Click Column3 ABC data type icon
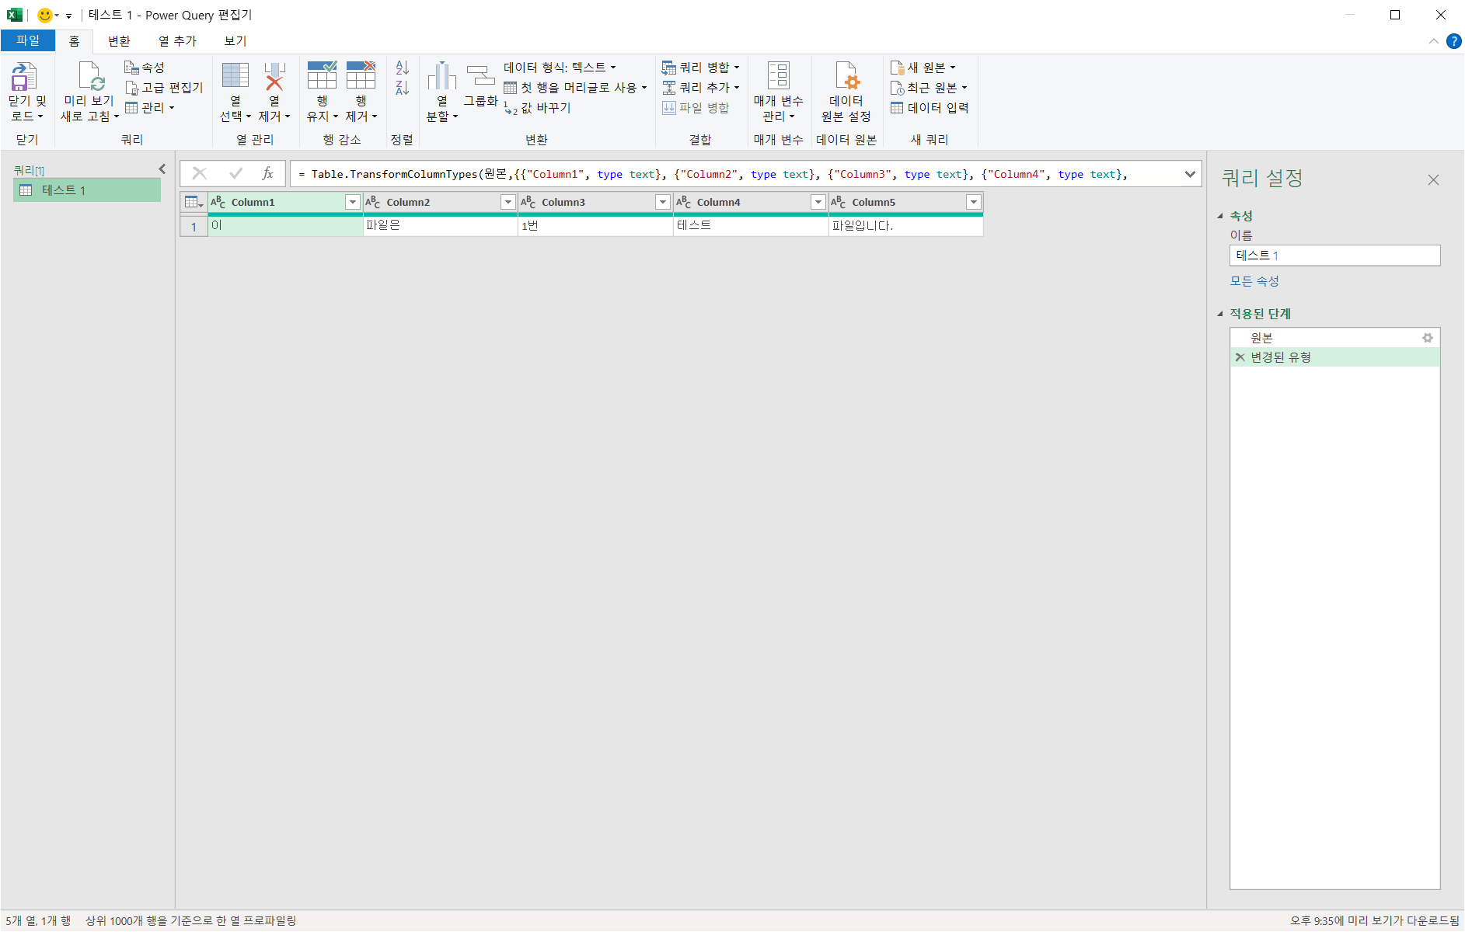The width and height of the screenshot is (1465, 932). (528, 202)
